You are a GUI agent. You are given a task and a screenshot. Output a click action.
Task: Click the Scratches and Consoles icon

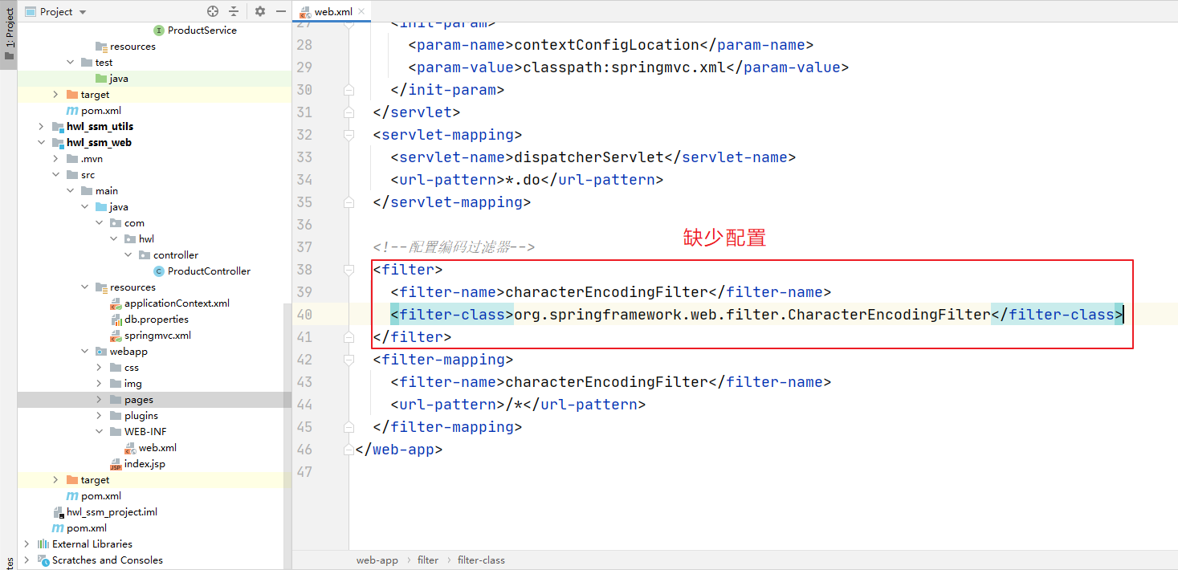click(x=43, y=560)
